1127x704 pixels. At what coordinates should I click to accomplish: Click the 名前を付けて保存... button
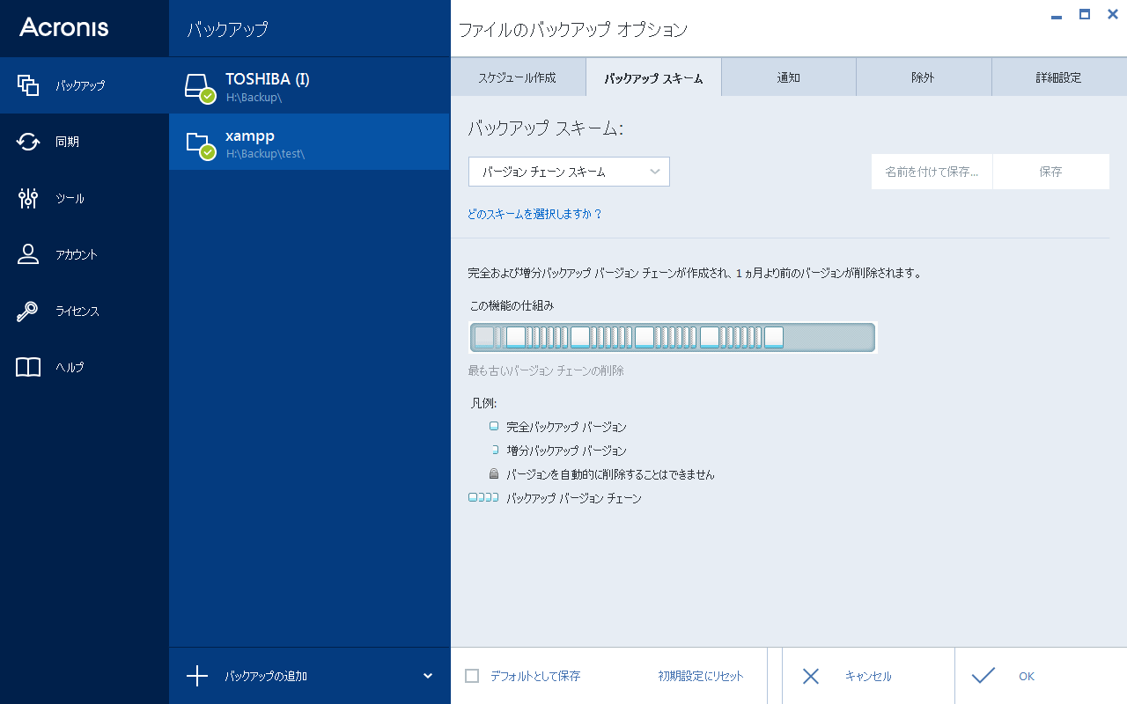[932, 172]
